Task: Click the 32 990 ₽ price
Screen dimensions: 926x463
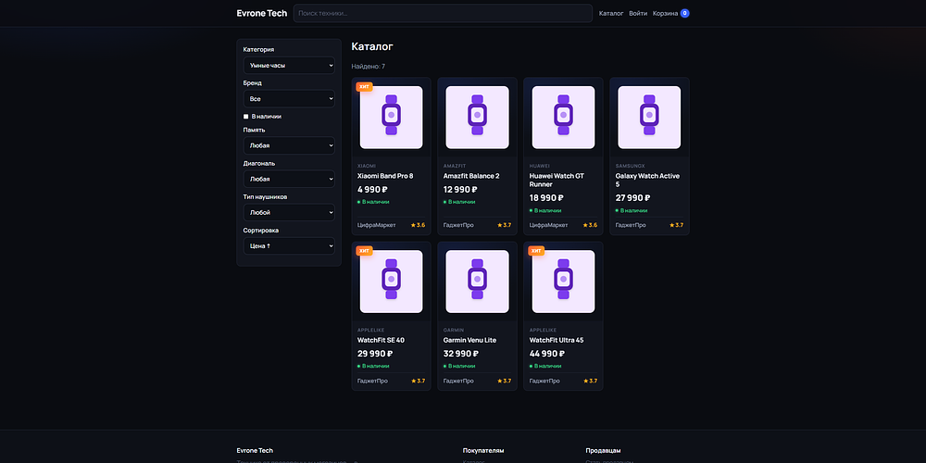Action: [x=460, y=354]
